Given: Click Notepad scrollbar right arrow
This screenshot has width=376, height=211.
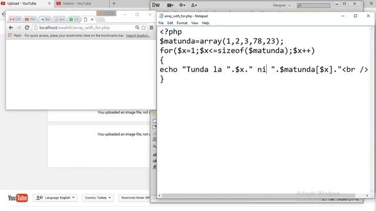Looking at the screenshot, I should coord(367,195).
